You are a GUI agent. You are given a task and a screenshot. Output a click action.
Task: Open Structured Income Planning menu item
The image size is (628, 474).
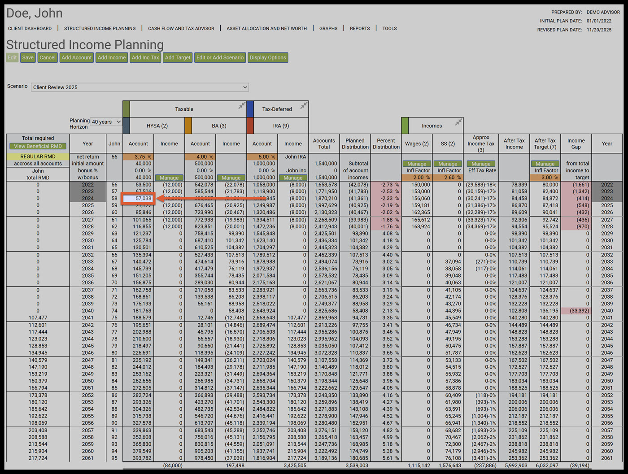(x=100, y=28)
